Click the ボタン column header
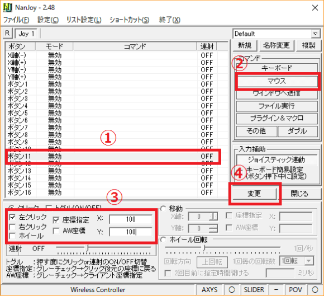 pyautogui.click(x=21, y=46)
